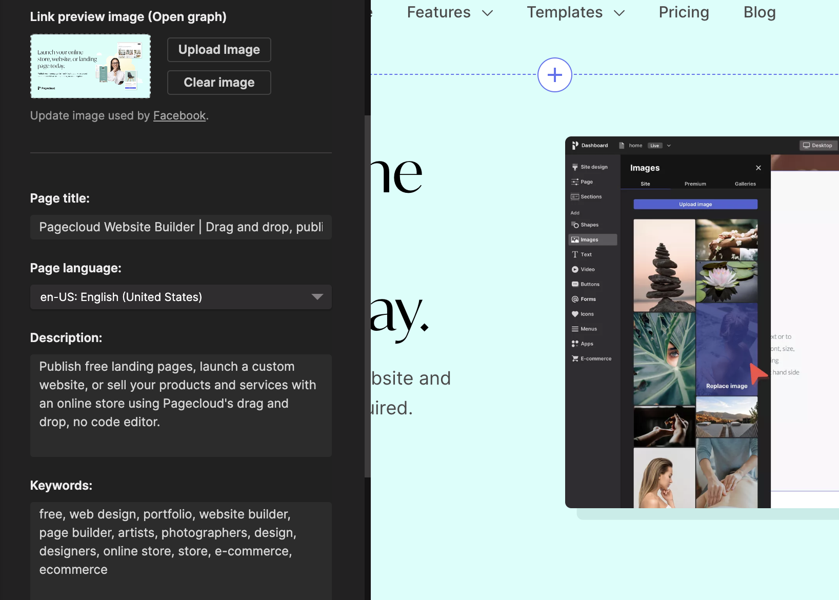Open the Facebook link in the preview note
The height and width of the screenshot is (600, 839).
pyautogui.click(x=179, y=115)
